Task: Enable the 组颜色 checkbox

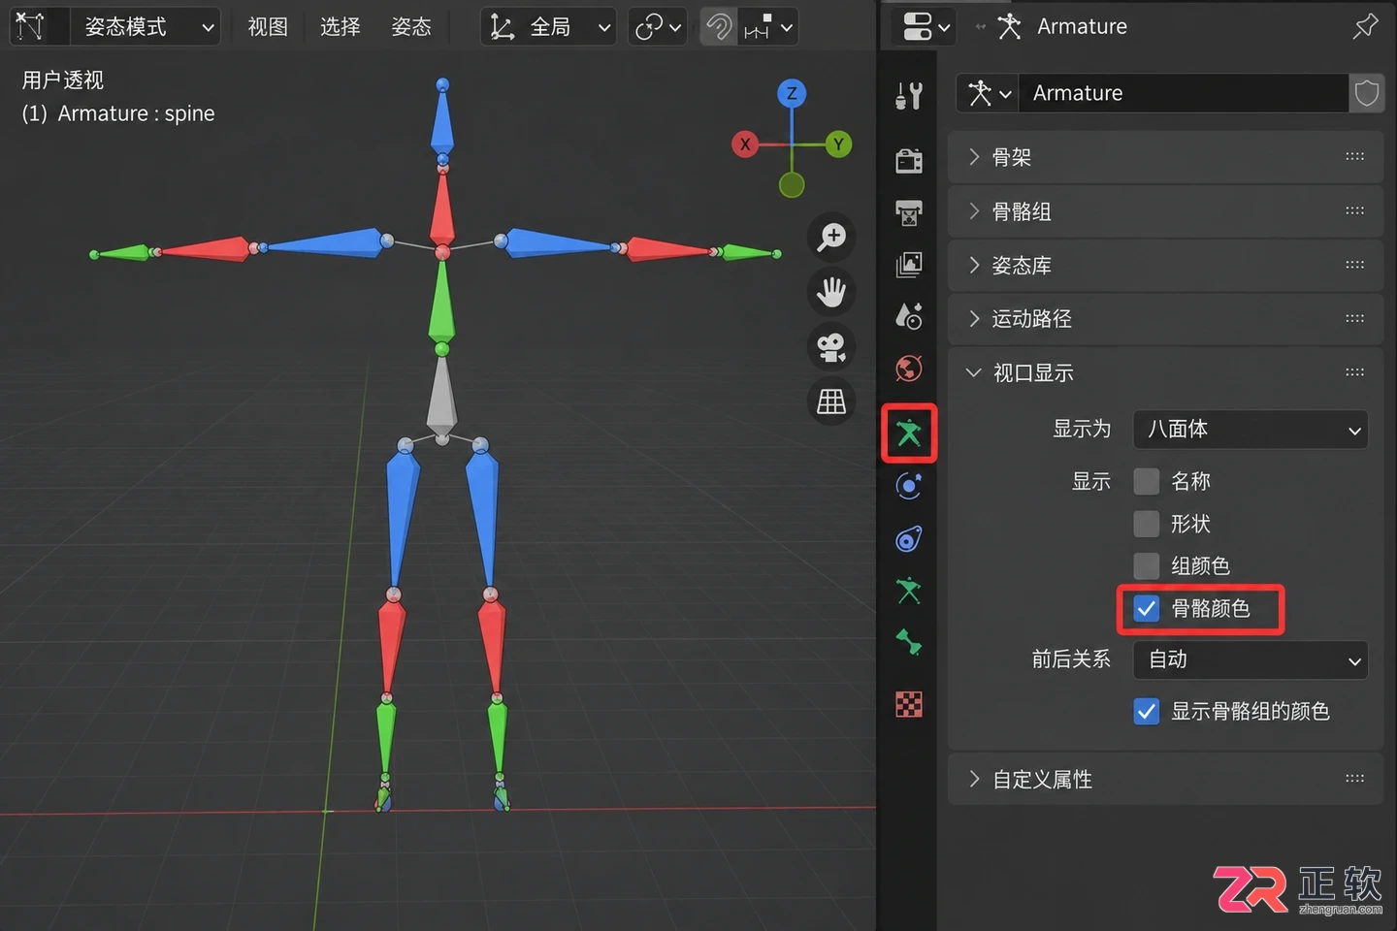Action: coord(1147,565)
